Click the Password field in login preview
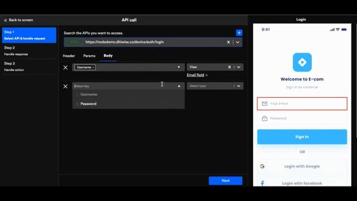 pos(302,118)
